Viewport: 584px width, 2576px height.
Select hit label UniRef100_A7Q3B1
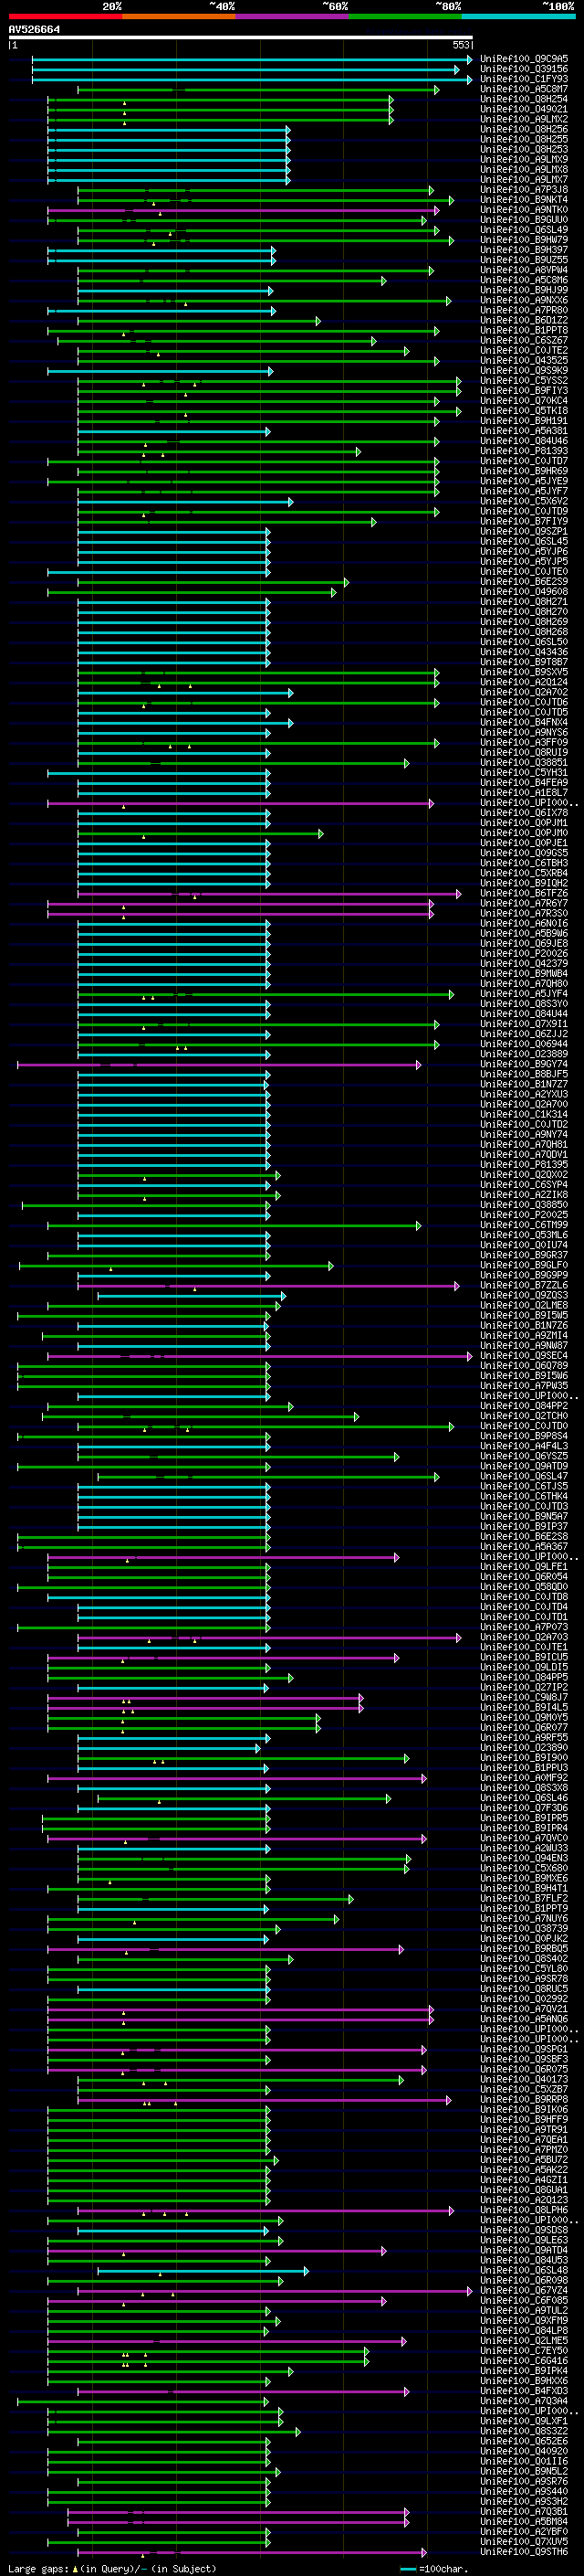(524, 2512)
